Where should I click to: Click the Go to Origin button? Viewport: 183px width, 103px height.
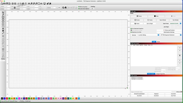150,24
